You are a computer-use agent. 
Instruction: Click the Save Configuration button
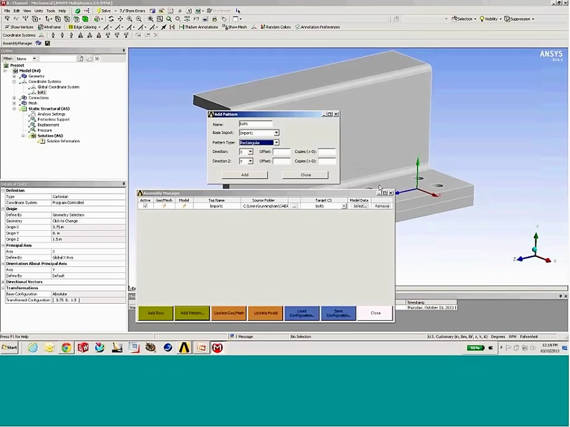pyautogui.click(x=338, y=313)
